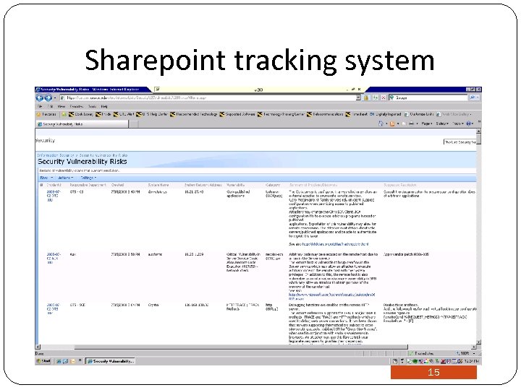
Task: Click the red Stop loading icon
Action: click(x=383, y=97)
